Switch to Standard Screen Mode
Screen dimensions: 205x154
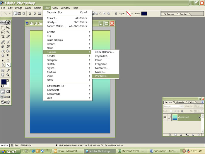(2, 97)
